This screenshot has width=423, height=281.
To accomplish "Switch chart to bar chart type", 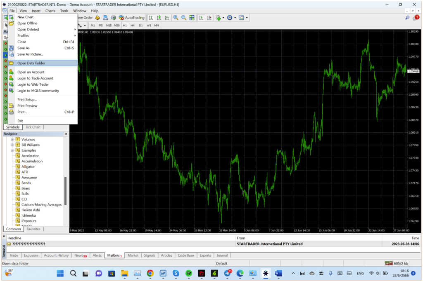I will coord(151,18).
